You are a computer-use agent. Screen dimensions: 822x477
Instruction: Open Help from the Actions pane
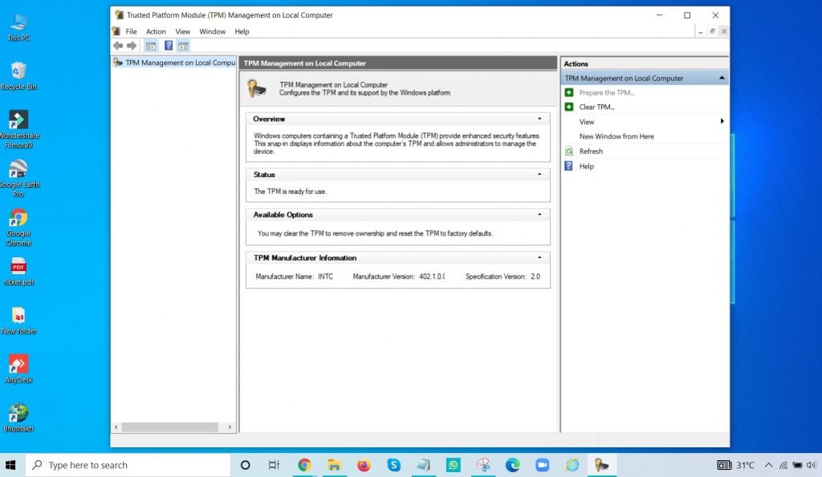586,166
